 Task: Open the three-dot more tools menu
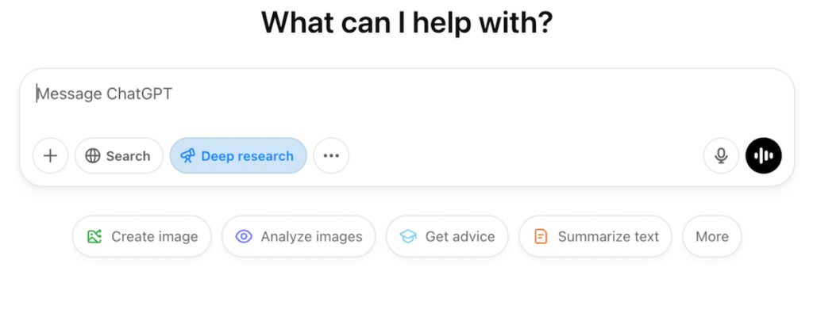click(x=331, y=156)
